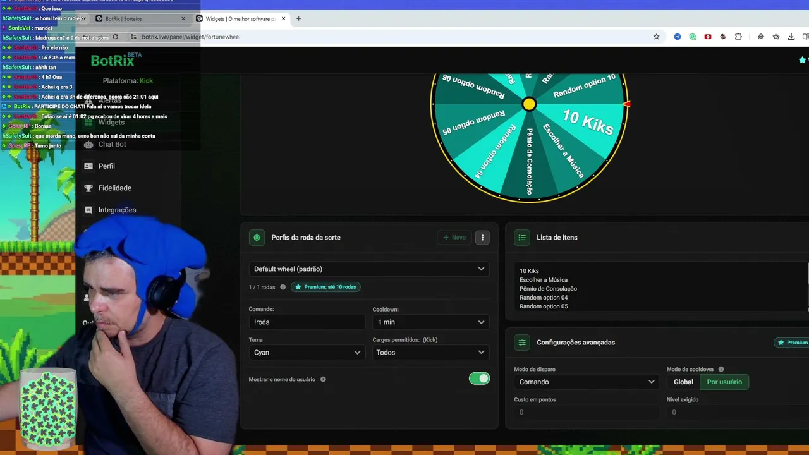This screenshot has width=809, height=455.
Task: Click the info icon next to 1 / 1 rodas
Action: (283, 287)
